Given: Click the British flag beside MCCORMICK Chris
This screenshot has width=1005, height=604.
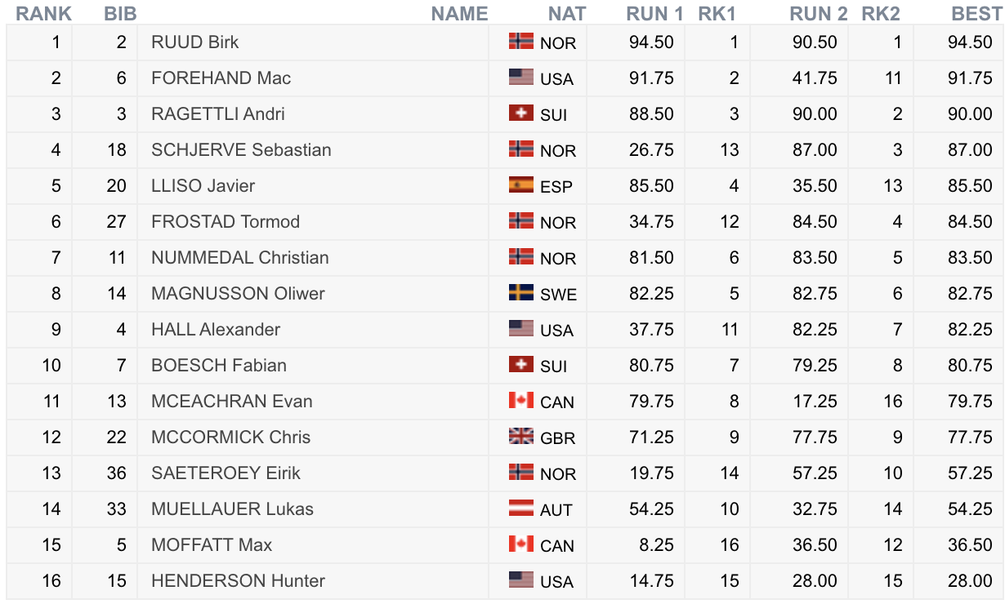Looking at the screenshot, I should pyautogui.click(x=520, y=436).
